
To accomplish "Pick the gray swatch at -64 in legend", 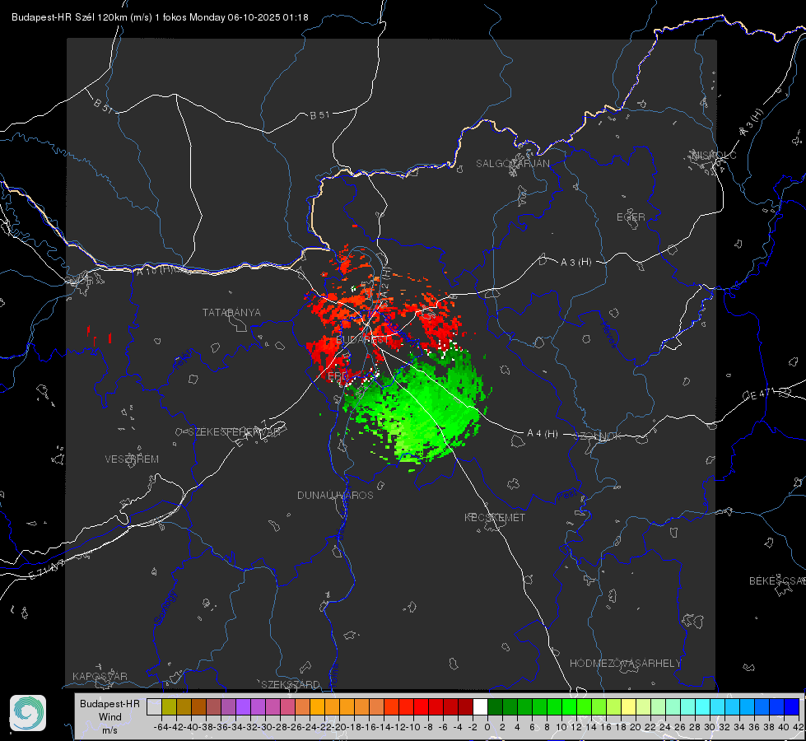I will coord(154,706).
